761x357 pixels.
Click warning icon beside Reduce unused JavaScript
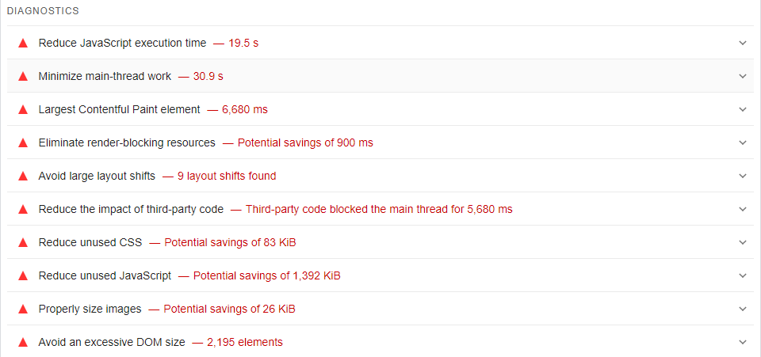(x=23, y=275)
